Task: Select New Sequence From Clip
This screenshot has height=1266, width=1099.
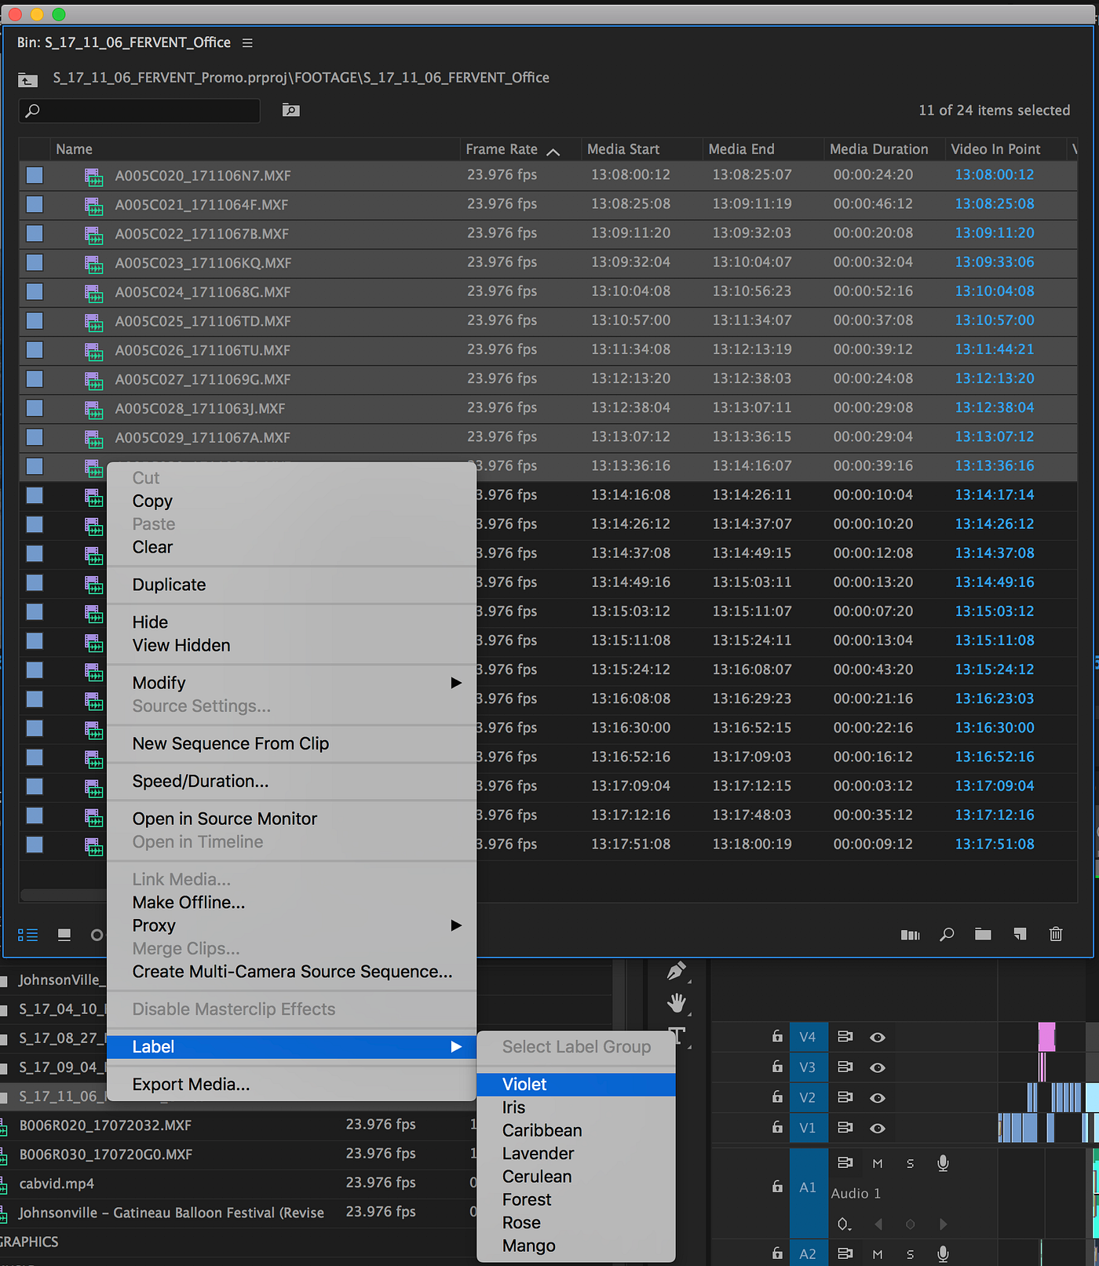Action: pyautogui.click(x=291, y=743)
